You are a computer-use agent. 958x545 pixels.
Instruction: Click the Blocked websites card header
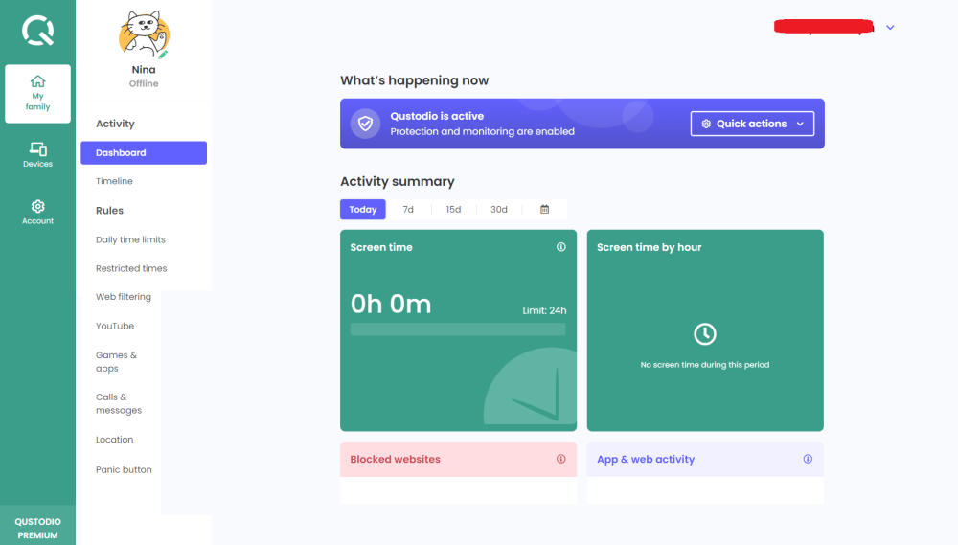(458, 459)
